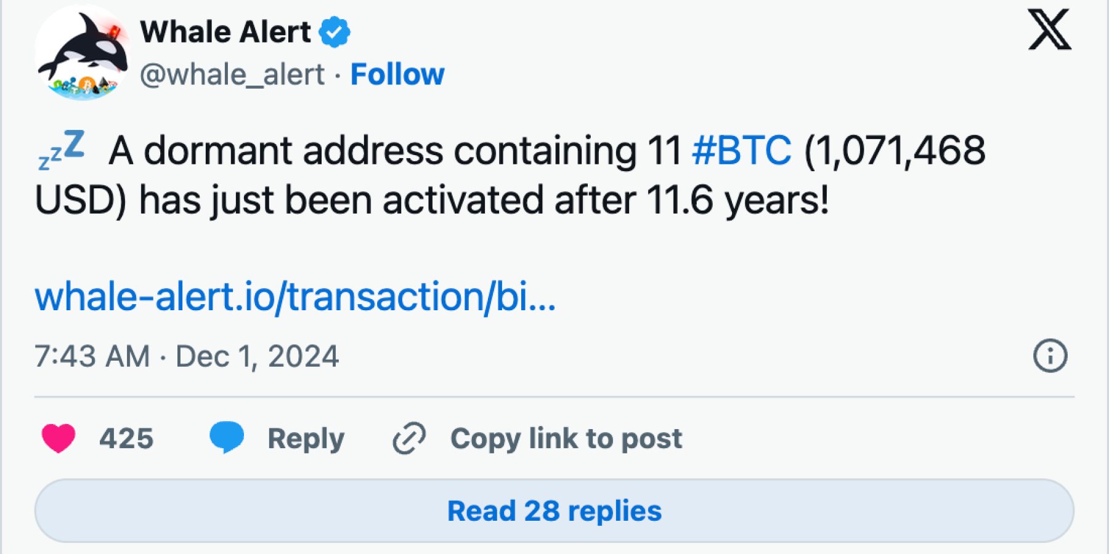Click the blue reply bubble icon

[x=227, y=438]
